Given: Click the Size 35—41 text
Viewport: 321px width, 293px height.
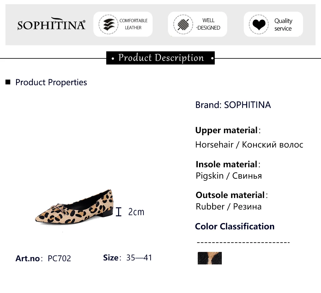Looking at the screenshot, I should 127,258.
